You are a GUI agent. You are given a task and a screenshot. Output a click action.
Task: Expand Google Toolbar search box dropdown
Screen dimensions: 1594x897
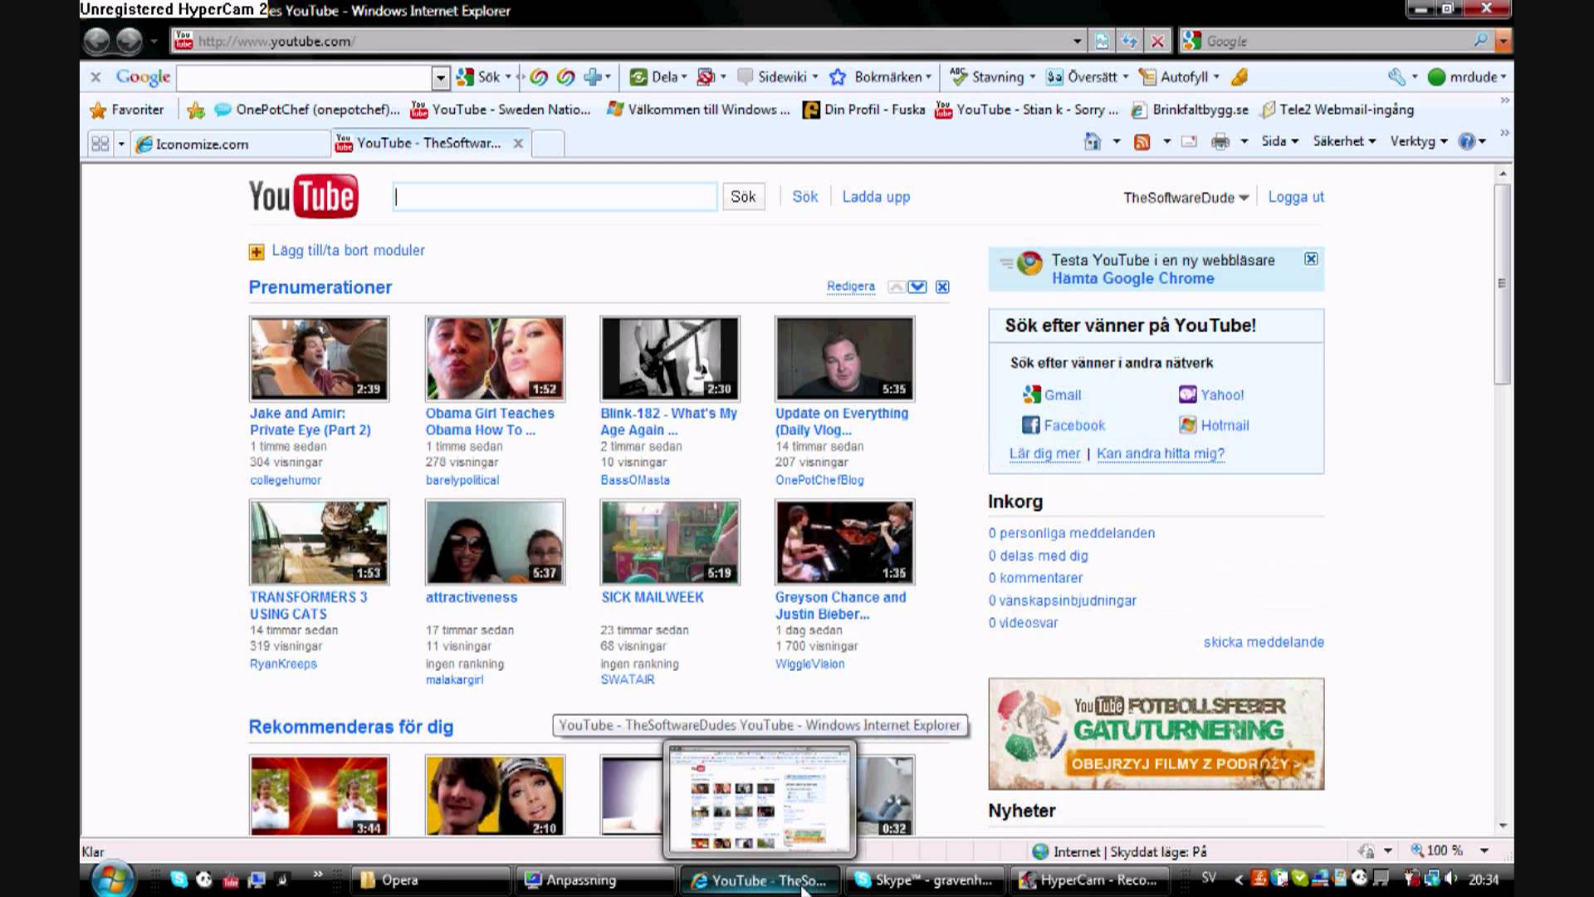coord(441,77)
